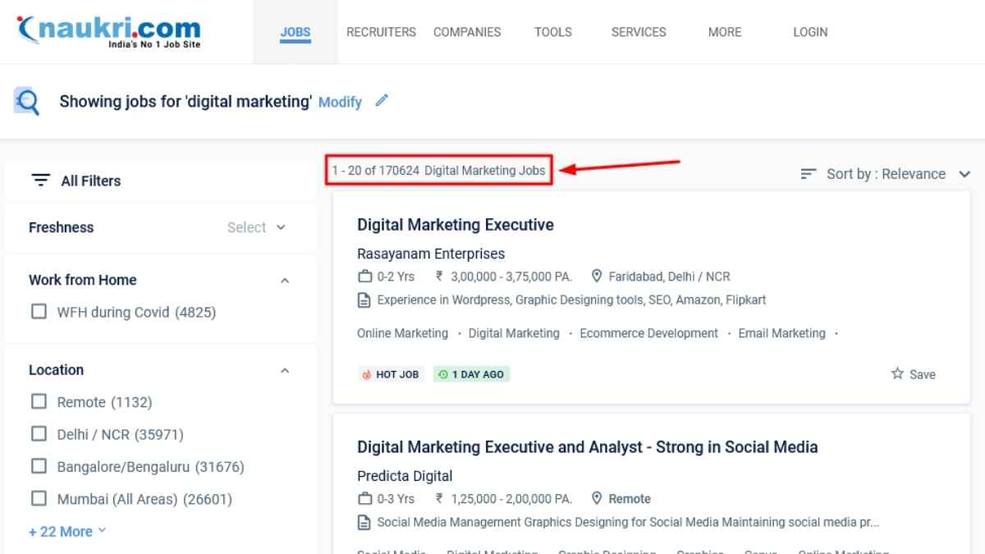Click the Modify search link
Image resolution: width=985 pixels, height=554 pixels.
[340, 103]
